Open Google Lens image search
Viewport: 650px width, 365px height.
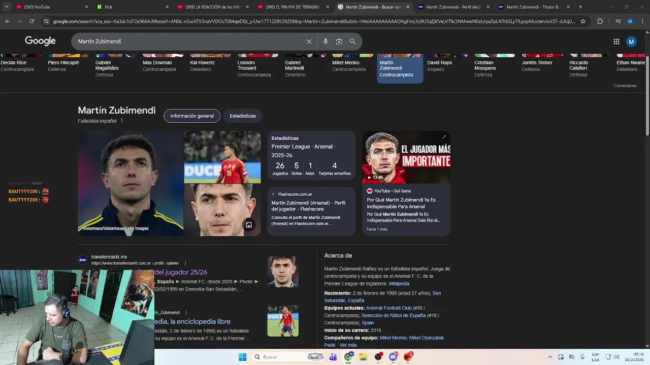[339, 42]
